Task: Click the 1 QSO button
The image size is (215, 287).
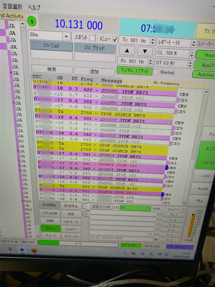Action: coord(205,176)
